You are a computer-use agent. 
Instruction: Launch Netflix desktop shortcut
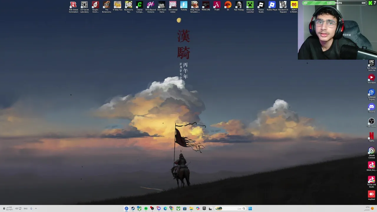click(371, 137)
